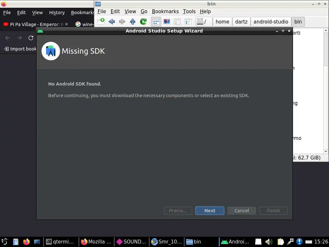Image resolution: width=329 pixels, height=247 pixels.
Task: Open file manager Go menu
Action: coord(144,11)
